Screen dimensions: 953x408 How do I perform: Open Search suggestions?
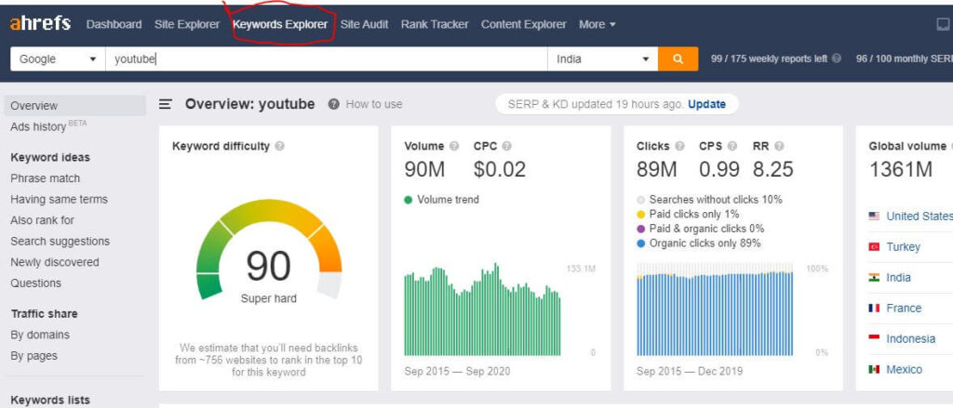[60, 241]
